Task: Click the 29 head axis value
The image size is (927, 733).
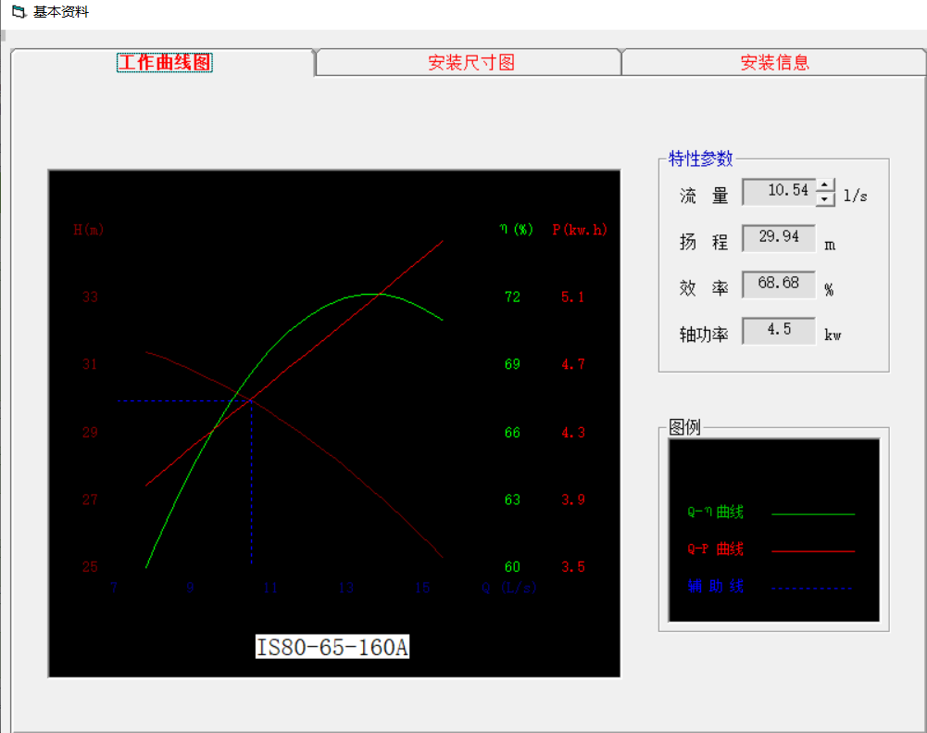Action: 90,433
